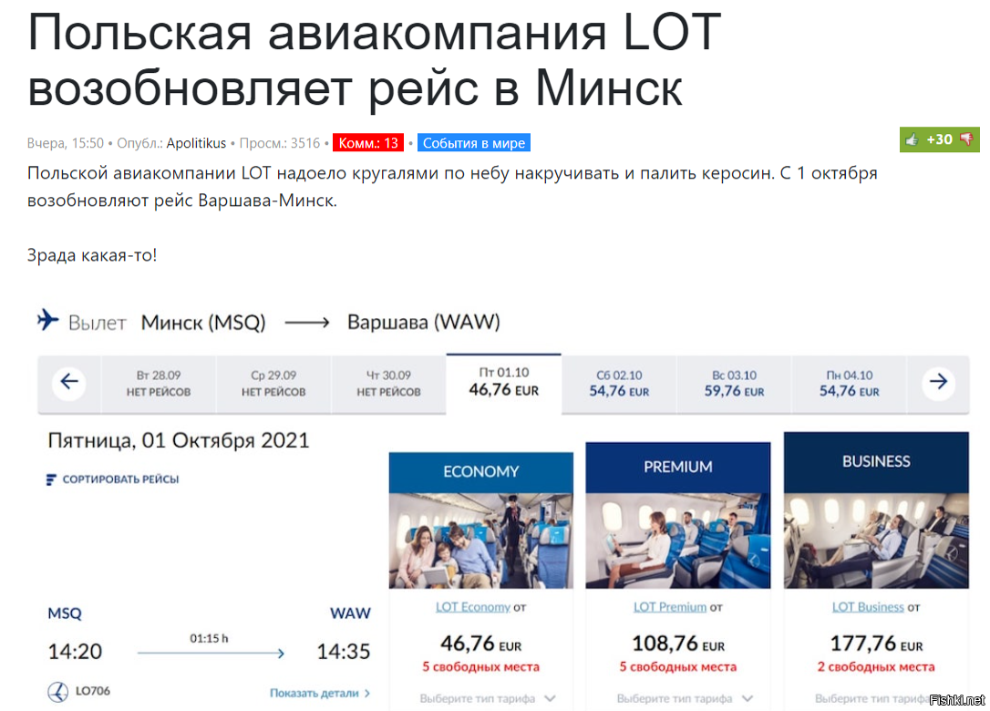The image size is (990, 711).
Task: Click the PREMIUM class header
Action: (x=678, y=468)
